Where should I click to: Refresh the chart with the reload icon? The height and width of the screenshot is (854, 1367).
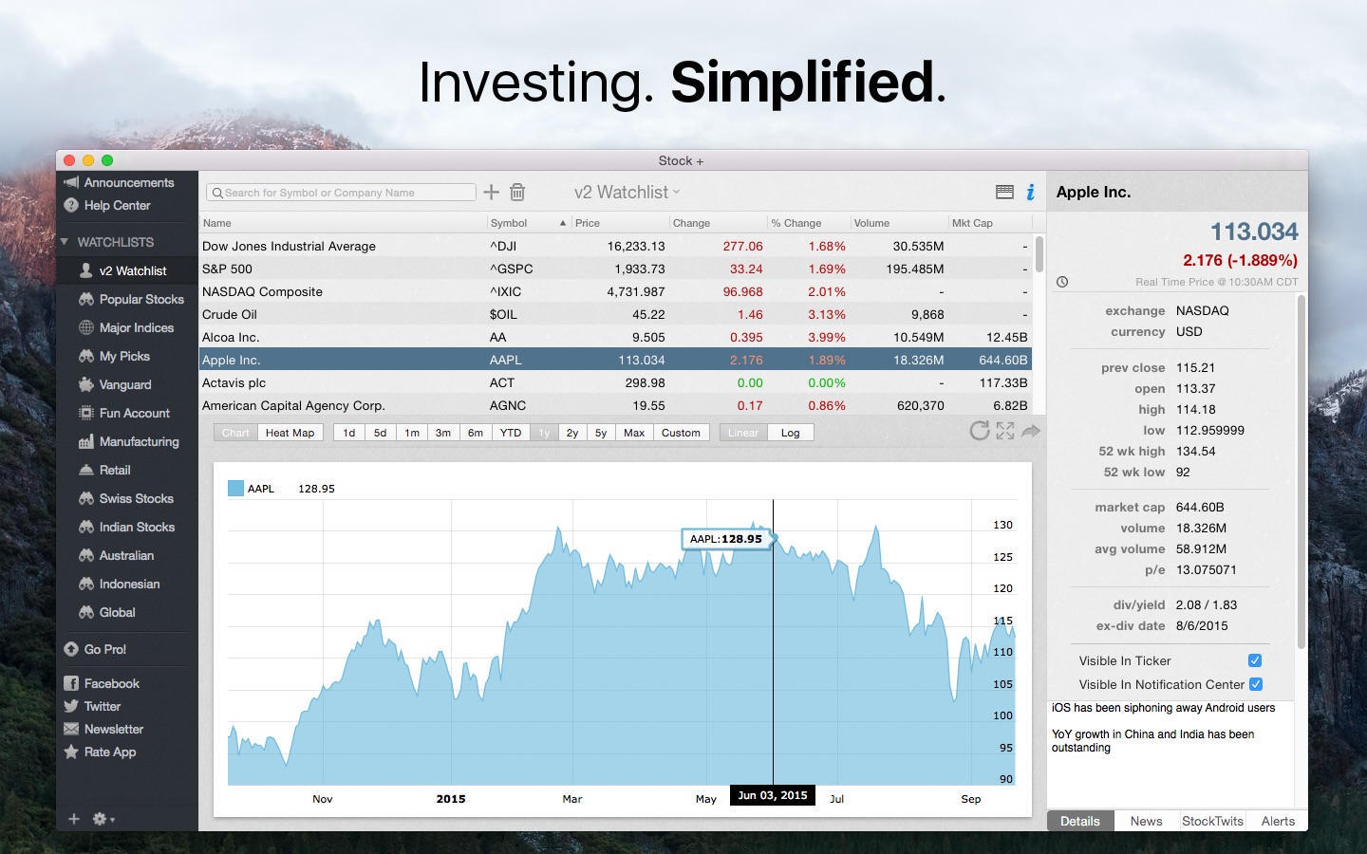pos(979,432)
